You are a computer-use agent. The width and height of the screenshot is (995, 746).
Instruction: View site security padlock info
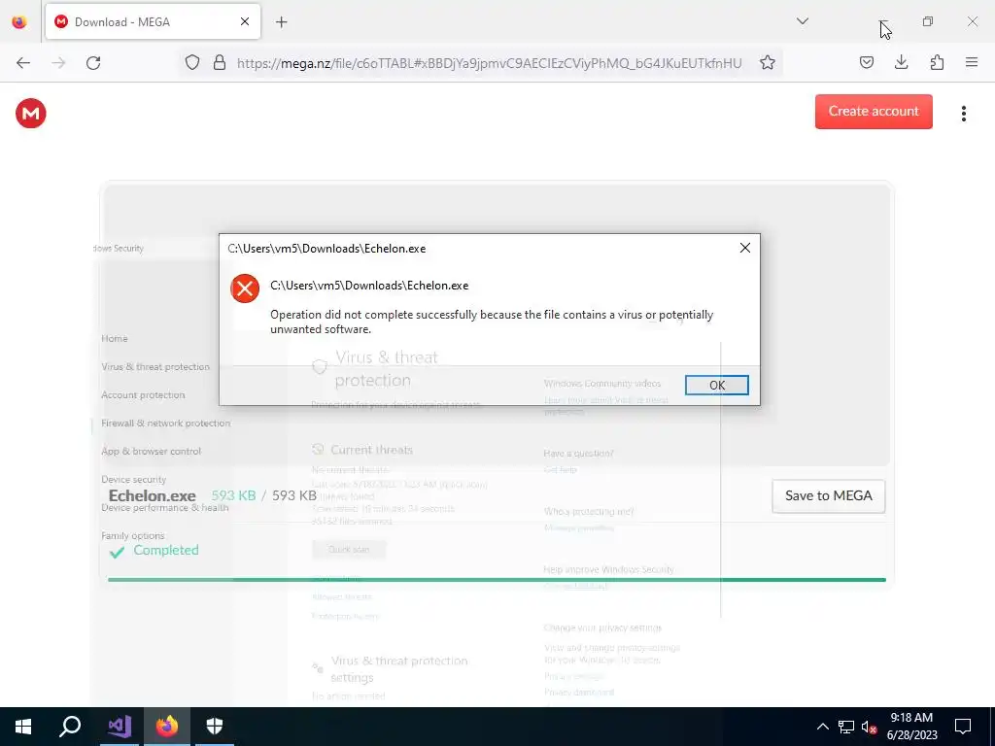coord(220,63)
